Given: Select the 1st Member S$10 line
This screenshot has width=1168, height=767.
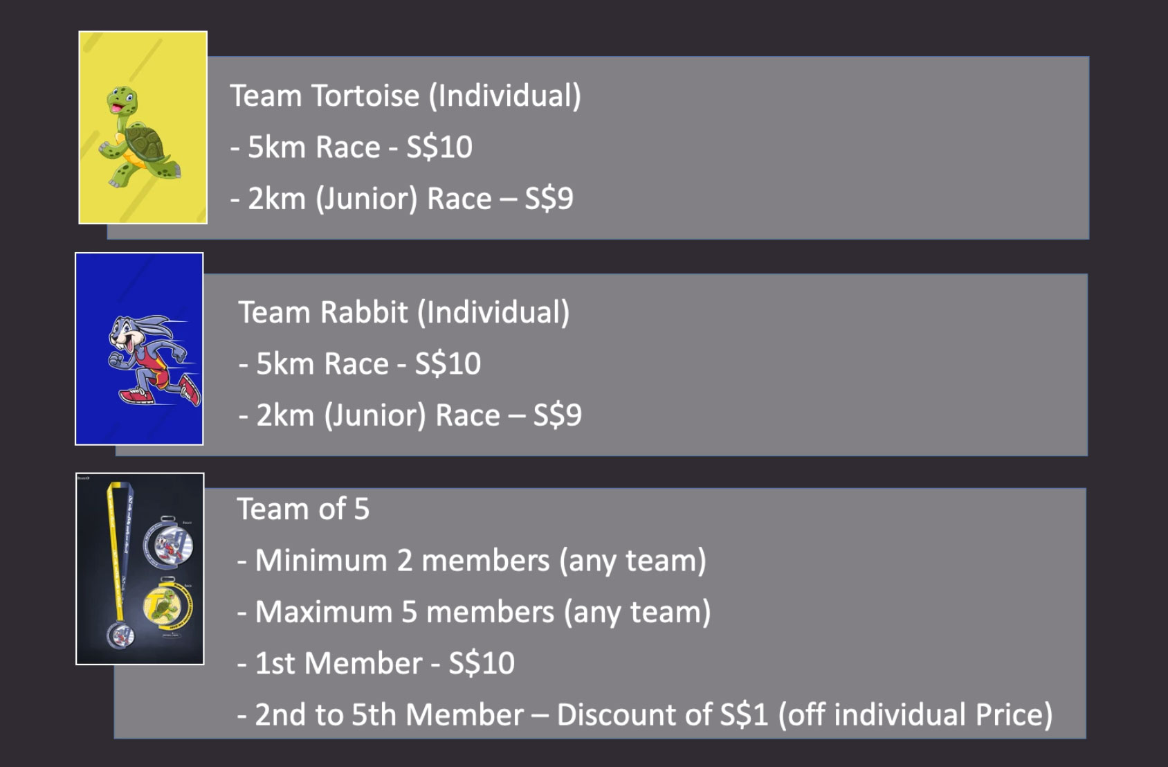Looking at the screenshot, I should click(x=376, y=663).
